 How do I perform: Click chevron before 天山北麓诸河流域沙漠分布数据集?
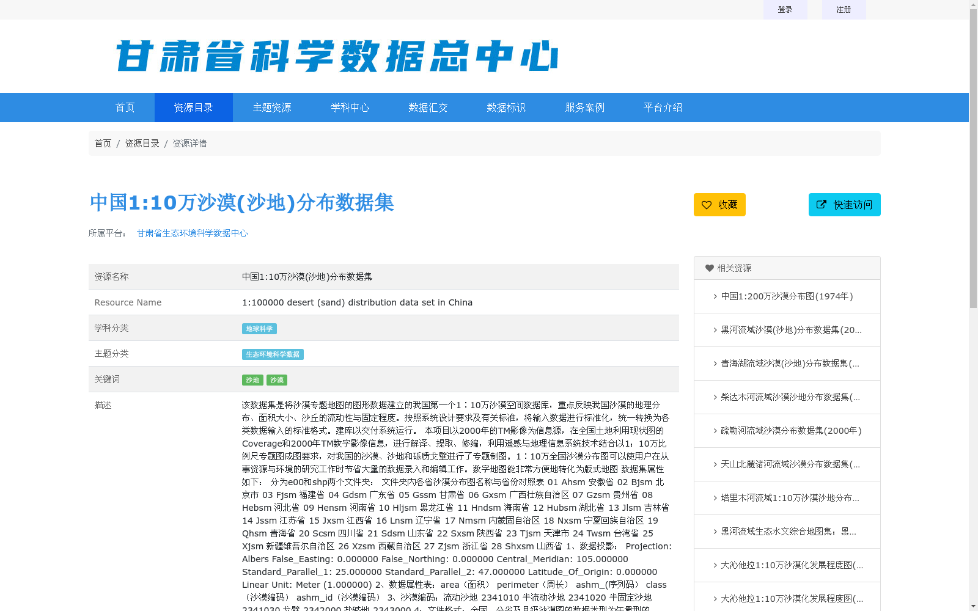[x=715, y=464]
